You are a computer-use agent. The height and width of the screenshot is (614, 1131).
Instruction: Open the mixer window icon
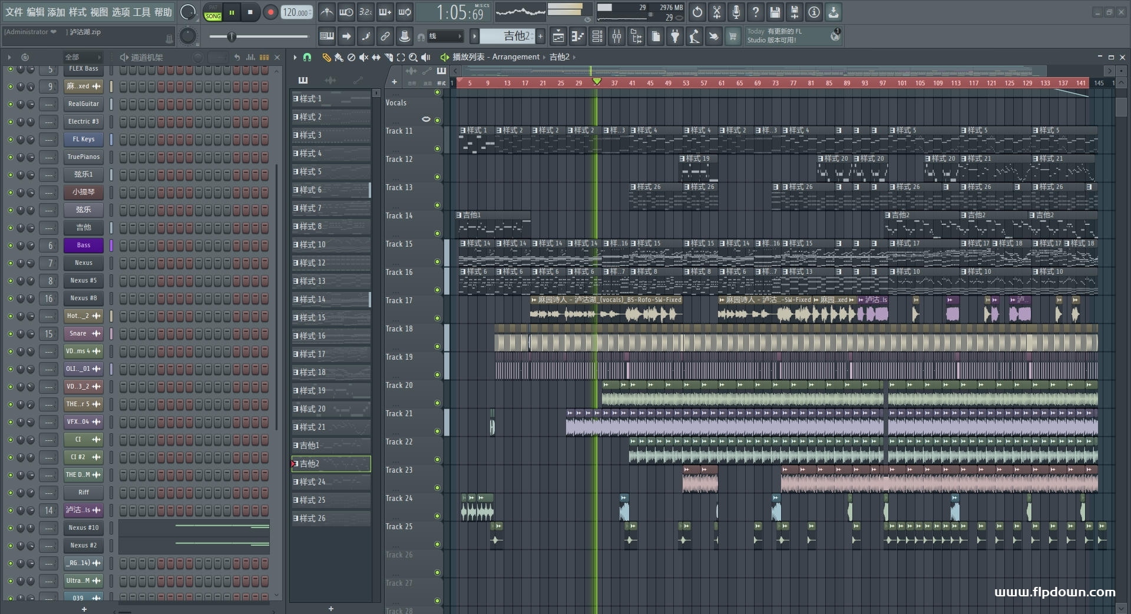[617, 36]
